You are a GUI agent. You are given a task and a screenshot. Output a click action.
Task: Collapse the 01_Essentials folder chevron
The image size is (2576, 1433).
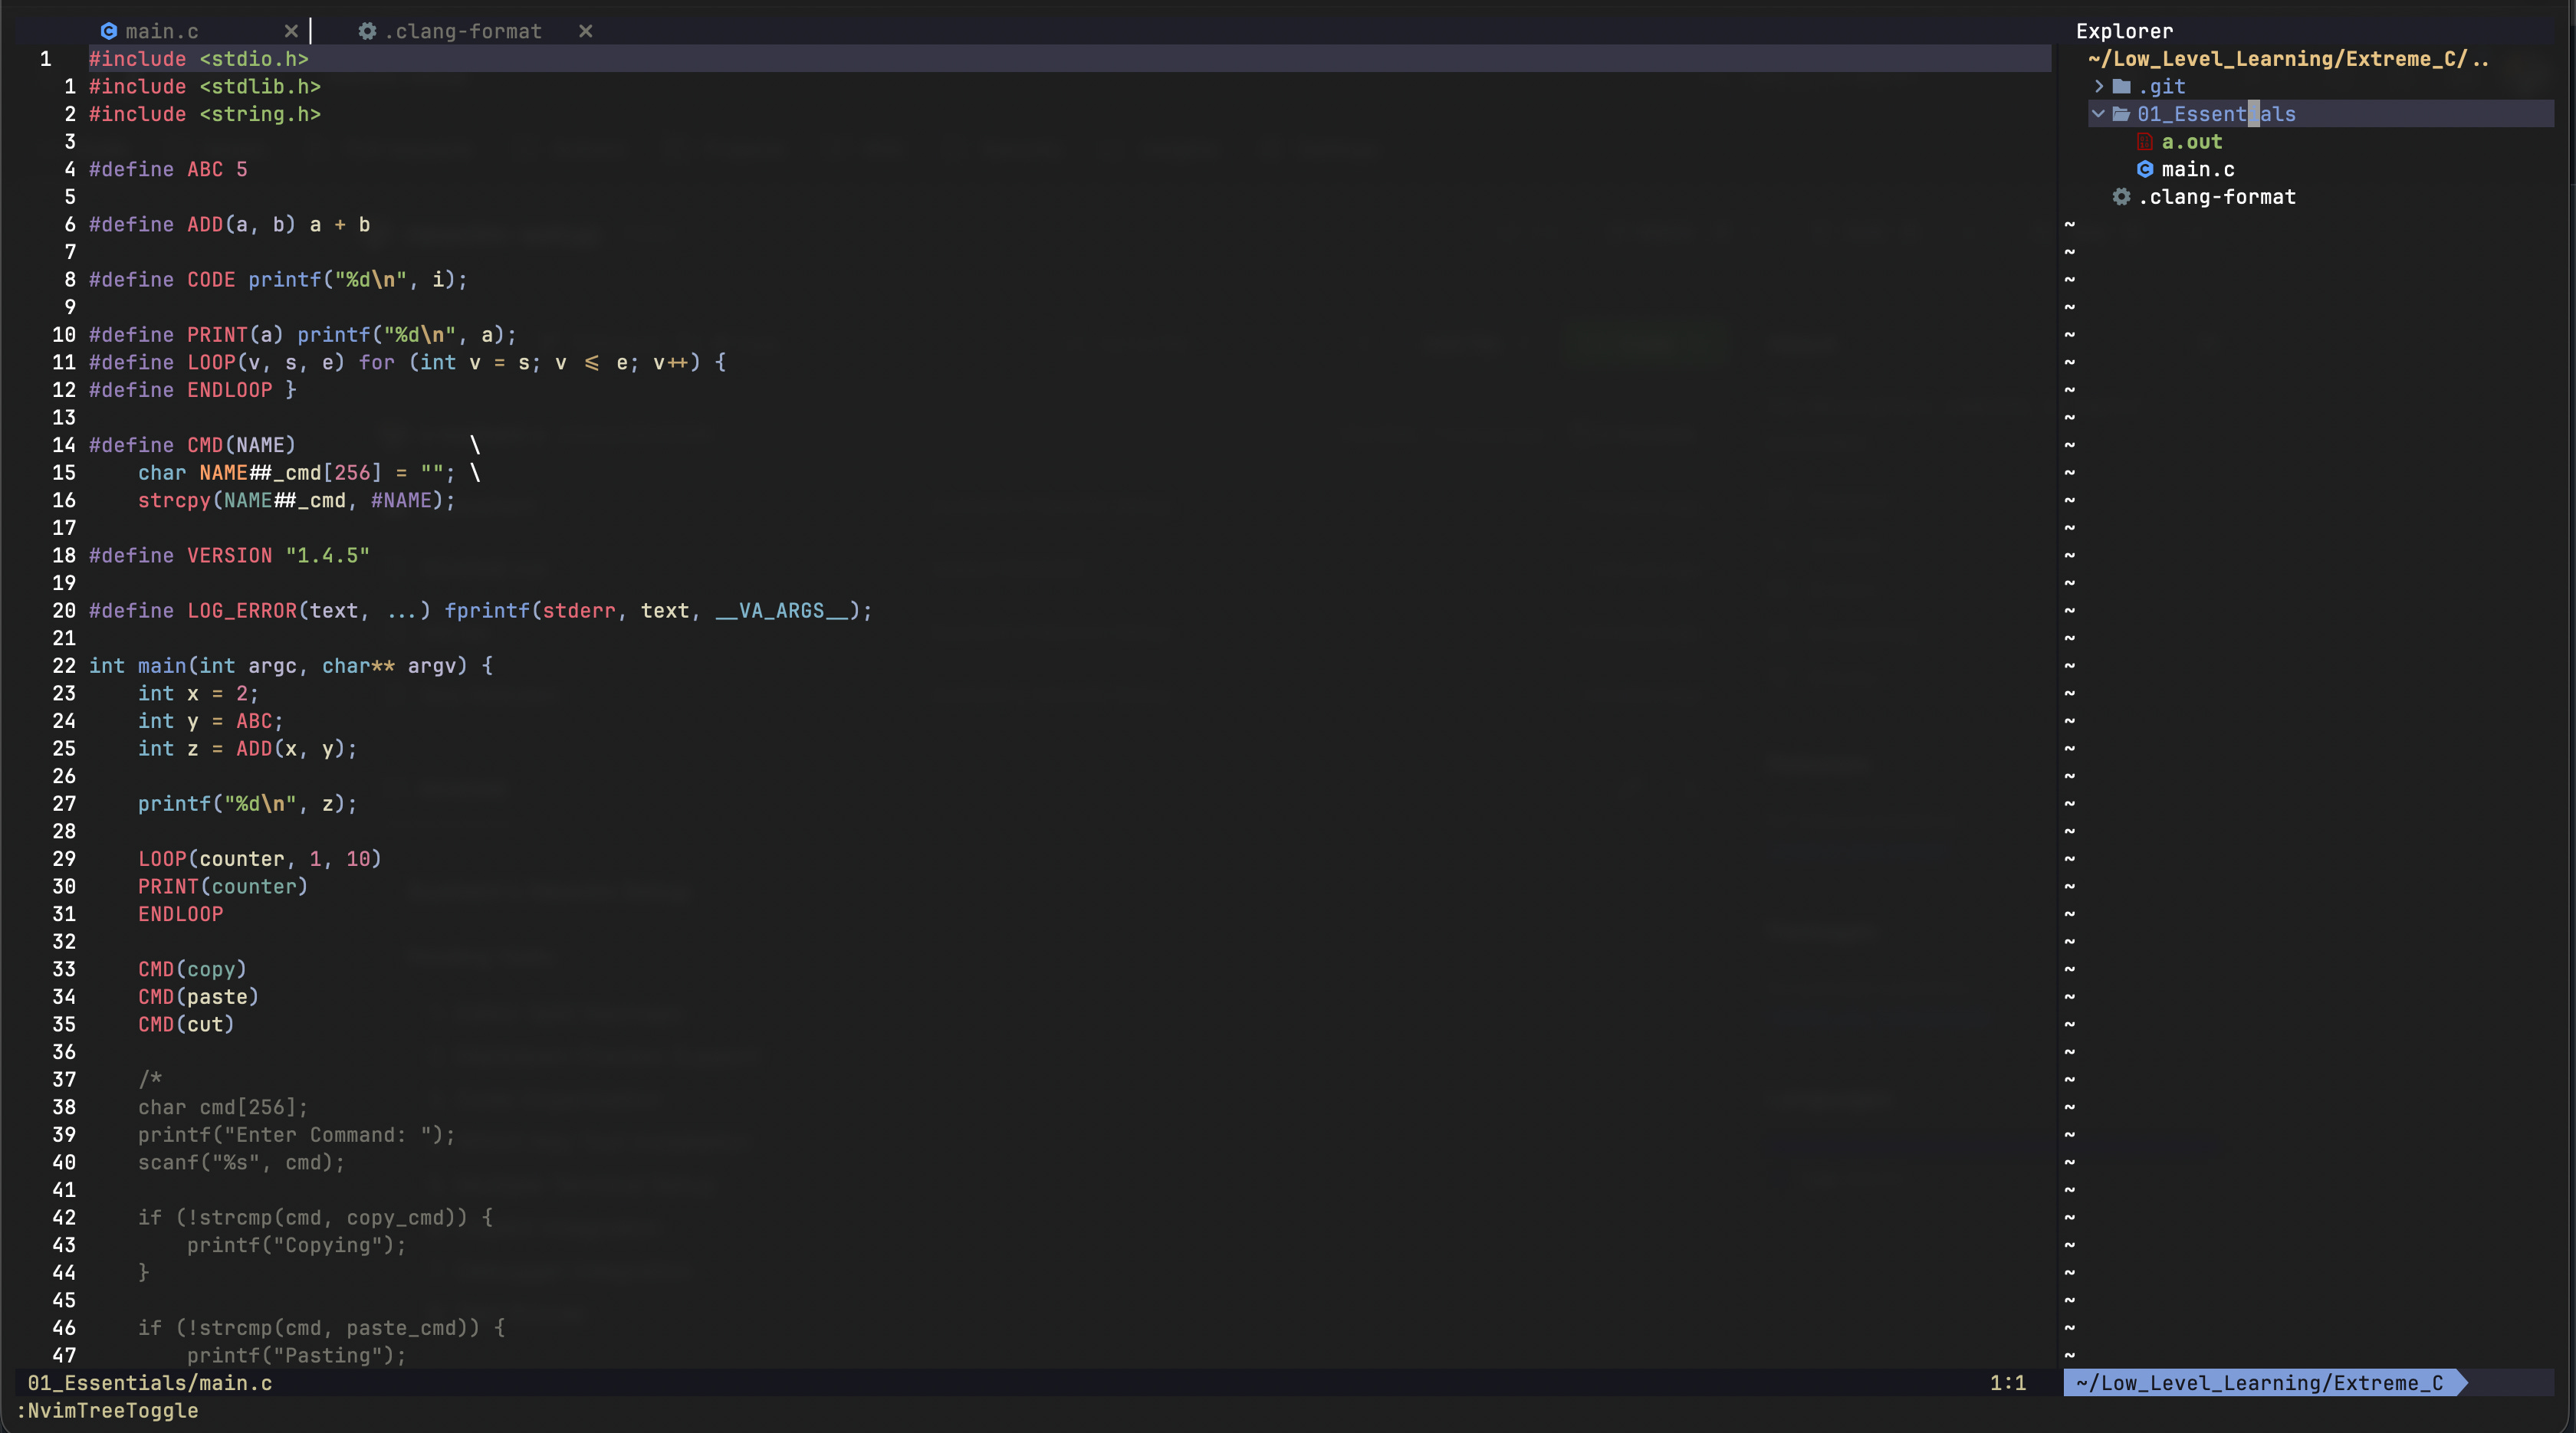2099,114
